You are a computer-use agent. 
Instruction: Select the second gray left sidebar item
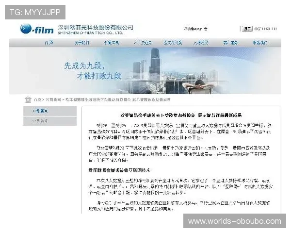(x=50, y=121)
